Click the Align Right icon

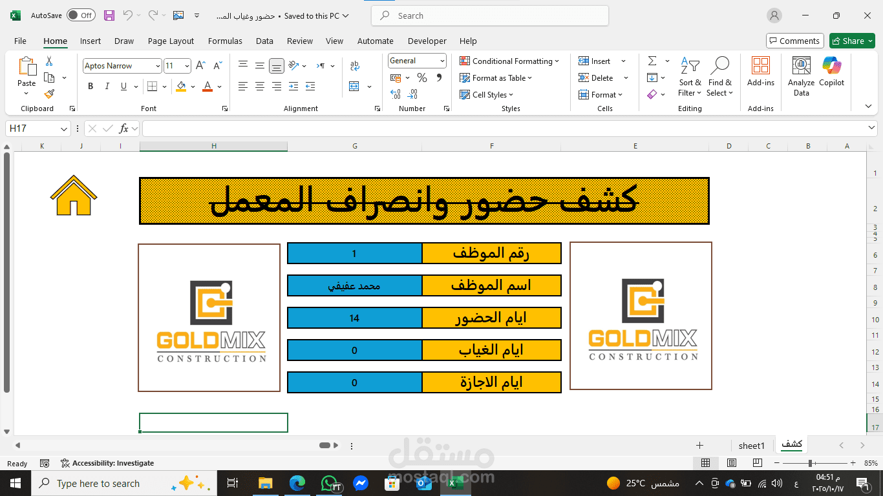coord(277,87)
